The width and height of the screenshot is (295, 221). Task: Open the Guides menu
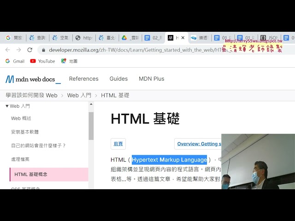[x=118, y=79]
